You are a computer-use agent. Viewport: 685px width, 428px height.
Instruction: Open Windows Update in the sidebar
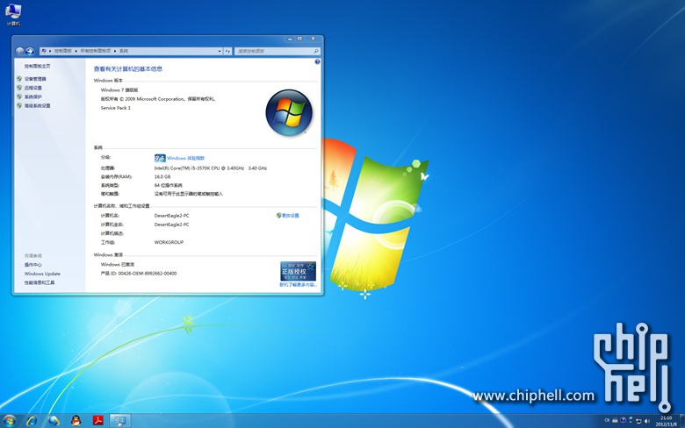pyautogui.click(x=42, y=274)
